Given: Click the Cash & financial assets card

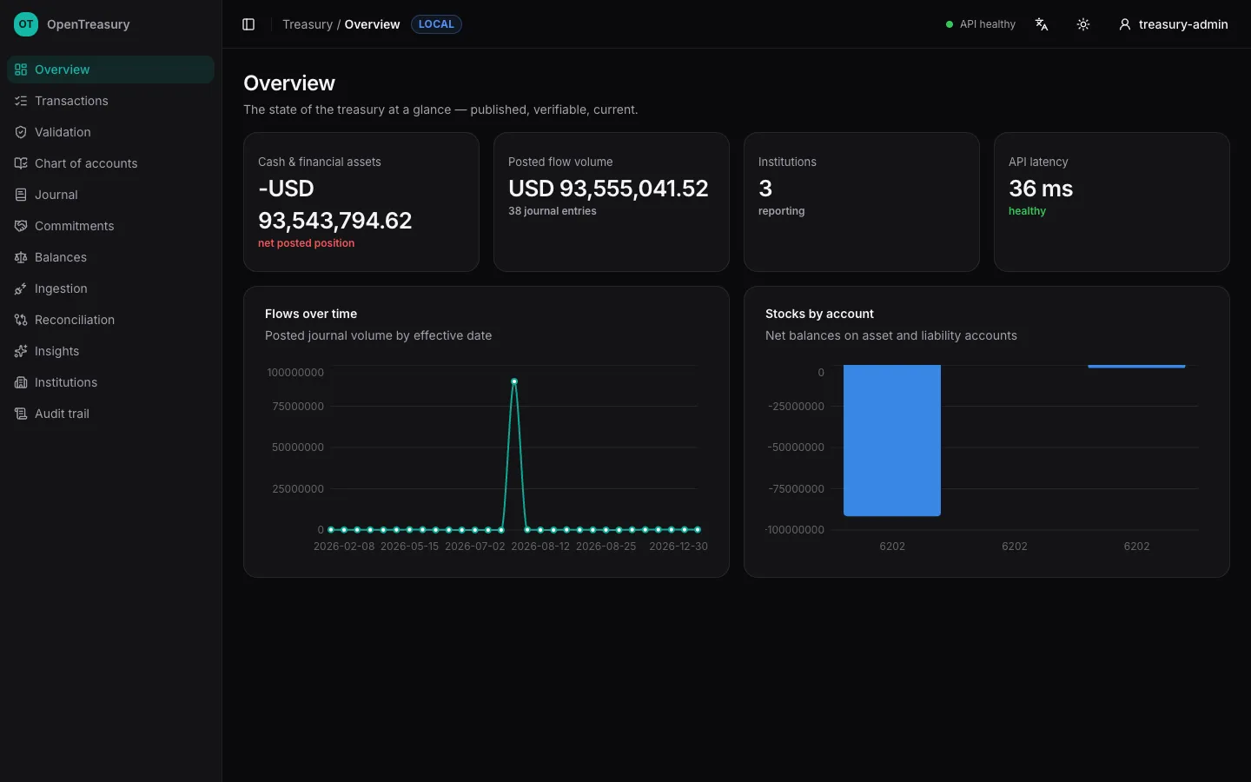Looking at the screenshot, I should pos(361,202).
